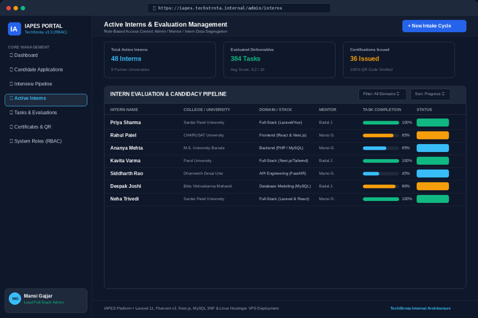478x318 pixels.
Task: Click Priya Sharma's 100% progress bar
Action: click(381, 123)
